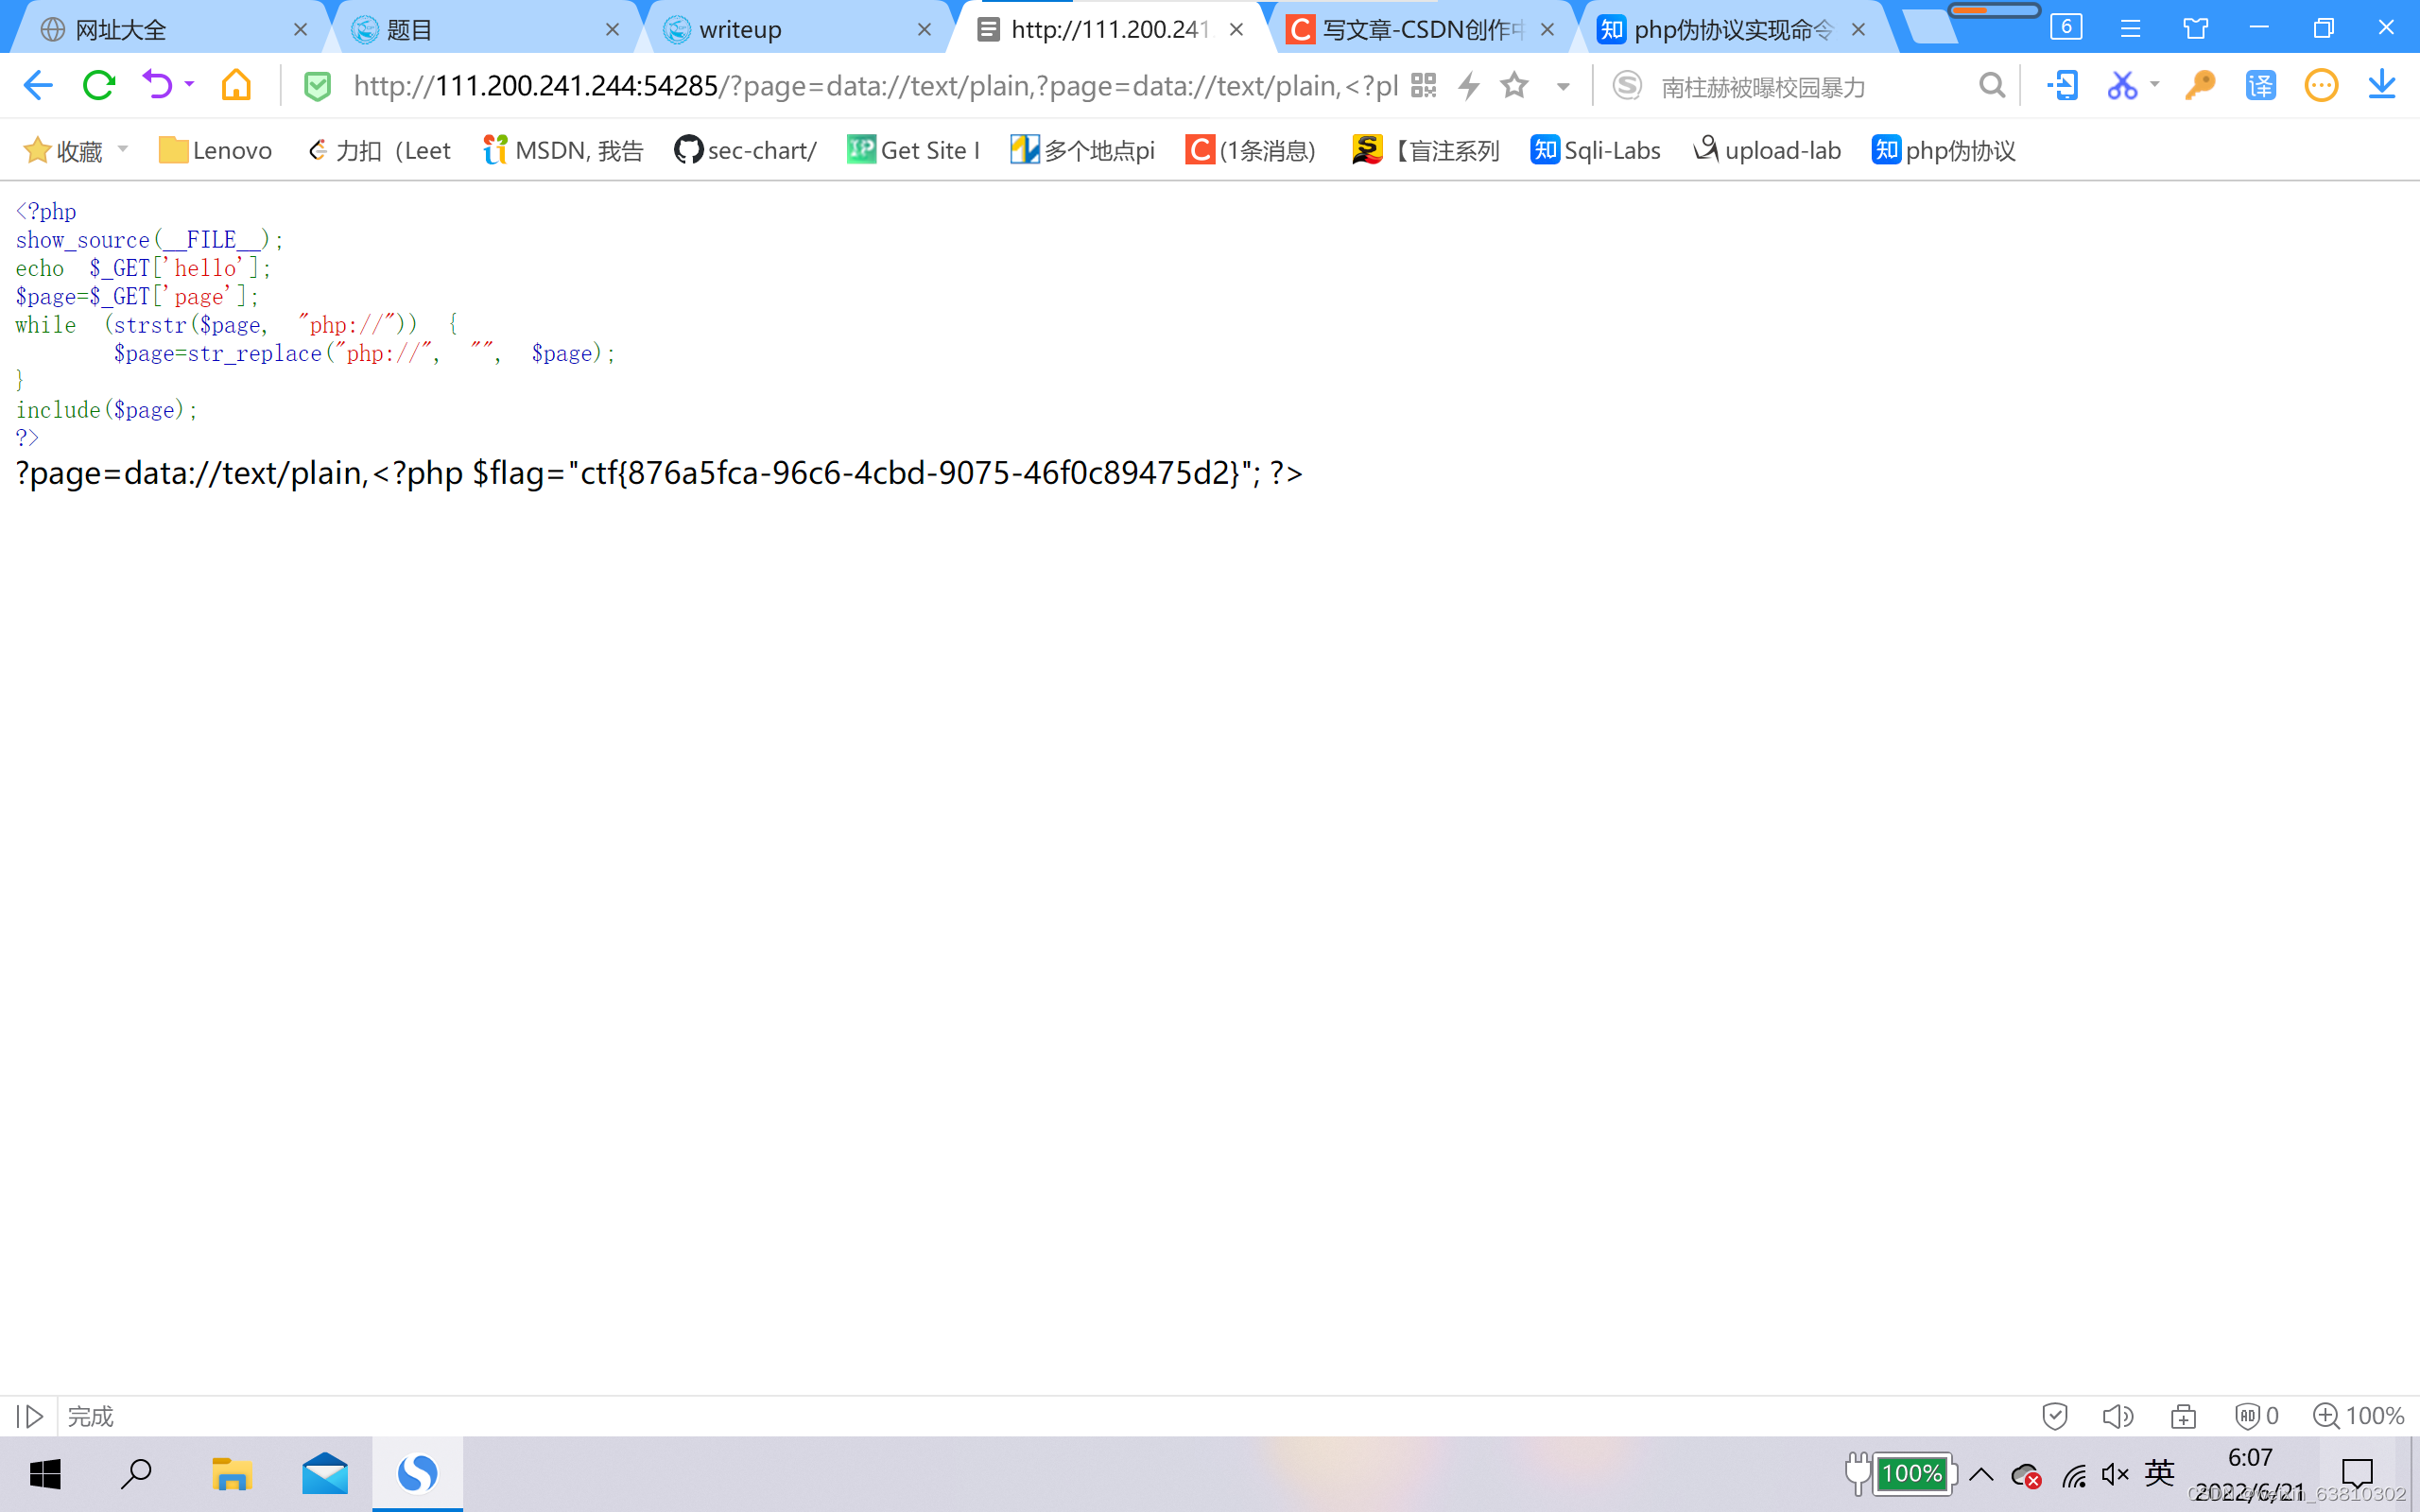Open the 收藏 favorites dropdown arrow

point(123,150)
